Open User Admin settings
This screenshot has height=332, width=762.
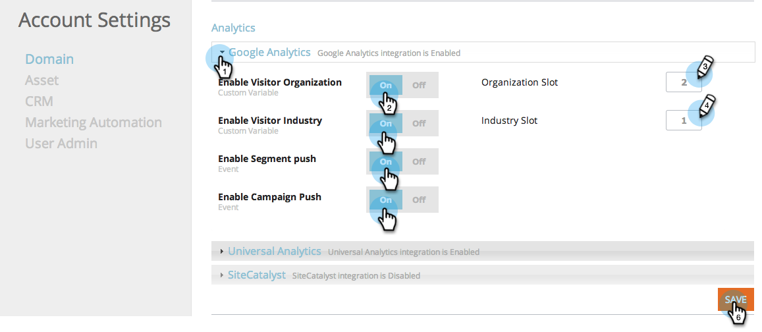(x=61, y=144)
